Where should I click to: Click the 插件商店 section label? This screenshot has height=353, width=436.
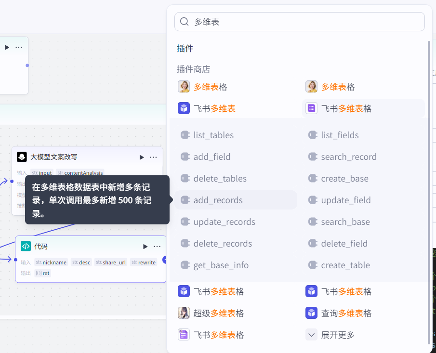193,69
